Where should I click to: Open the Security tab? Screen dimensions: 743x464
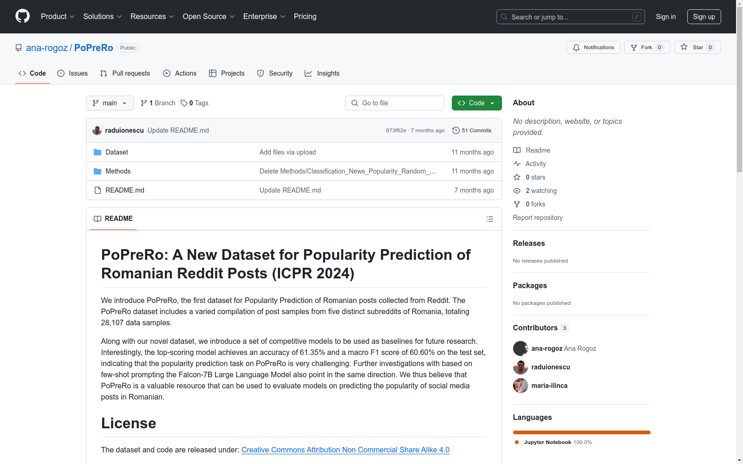coord(275,73)
